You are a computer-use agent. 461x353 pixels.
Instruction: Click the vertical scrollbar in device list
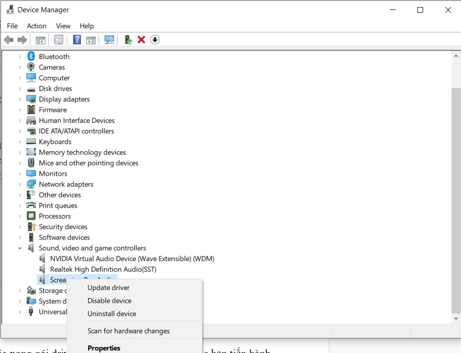(x=455, y=189)
